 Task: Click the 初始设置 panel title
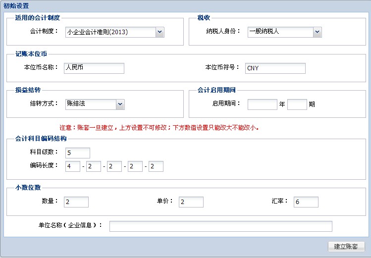16,6
